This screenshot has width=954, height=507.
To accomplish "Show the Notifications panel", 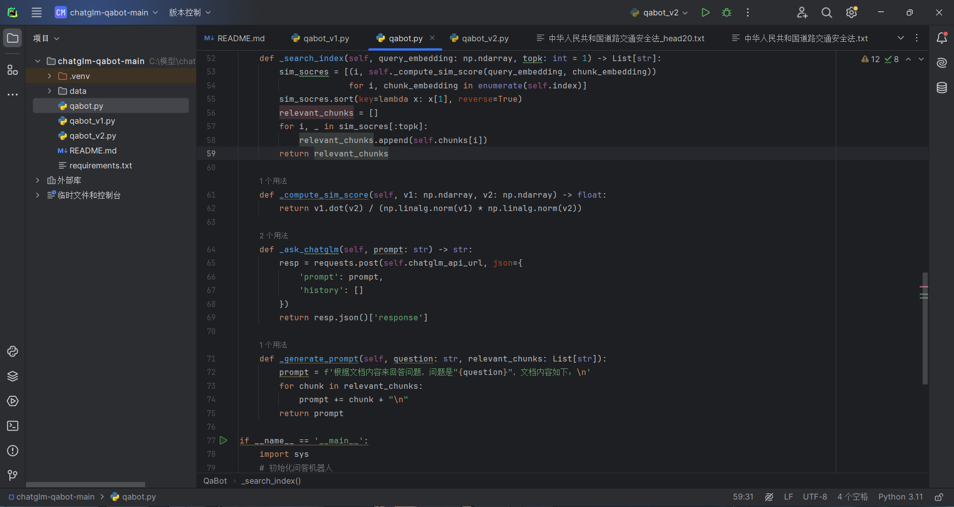I will (x=942, y=38).
